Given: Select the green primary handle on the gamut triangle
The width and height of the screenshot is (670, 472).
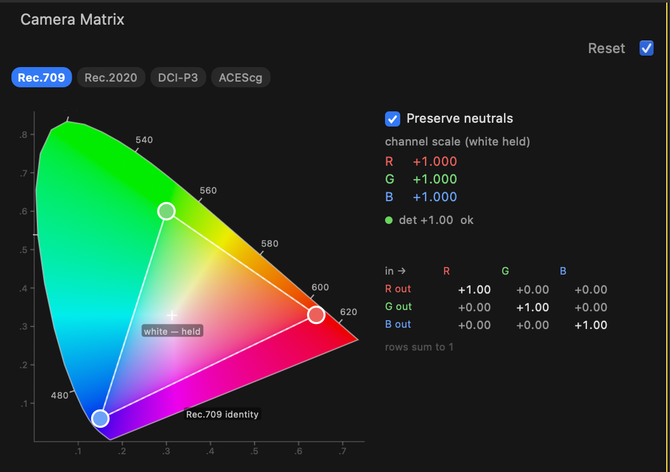Looking at the screenshot, I should (166, 211).
